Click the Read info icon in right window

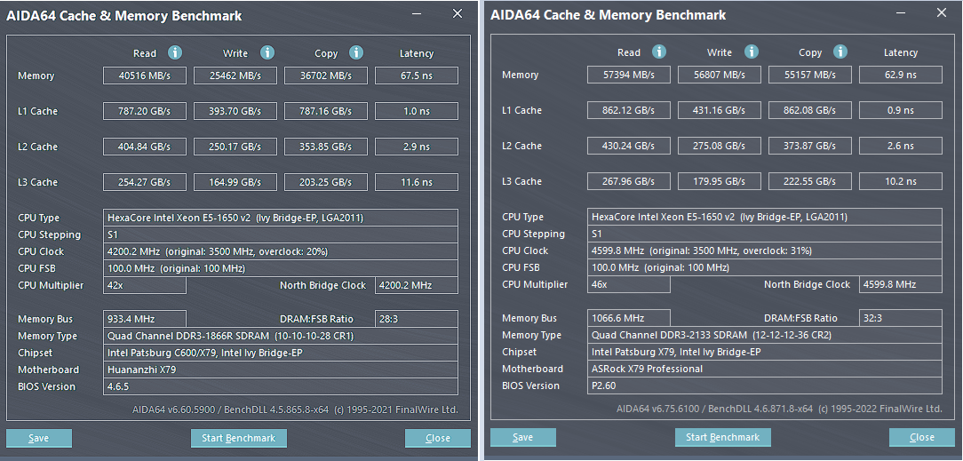point(659,52)
